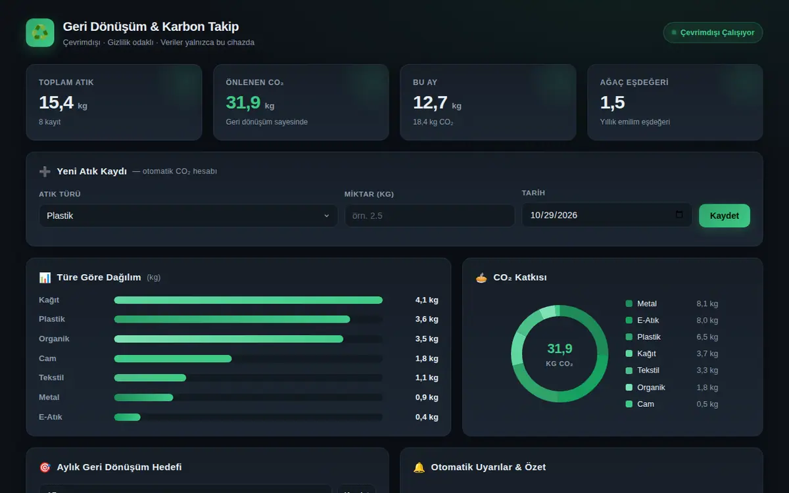
Task: Click the "Geri dönüşüm sayesinde" caption
Action: (267, 122)
